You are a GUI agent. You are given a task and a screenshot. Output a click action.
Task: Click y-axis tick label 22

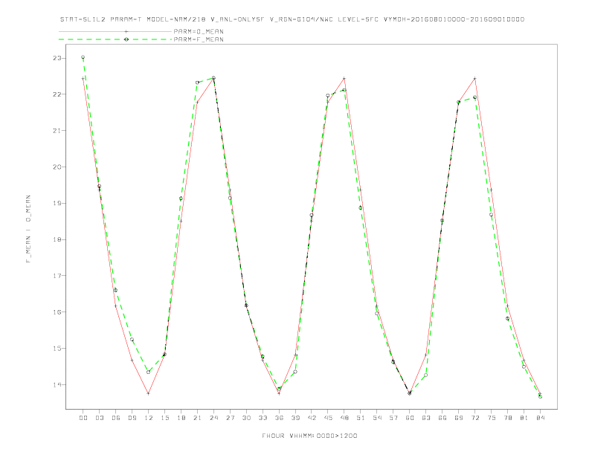(57, 94)
